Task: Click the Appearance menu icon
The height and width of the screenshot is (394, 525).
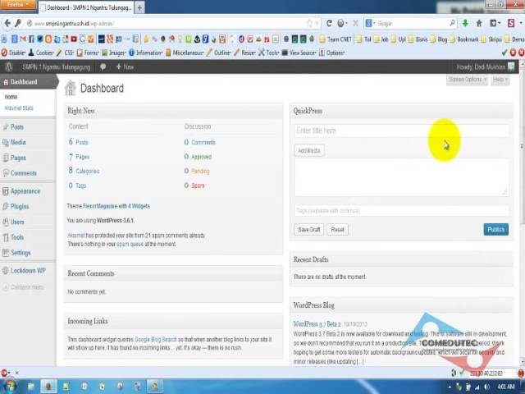Action: [x=7, y=191]
